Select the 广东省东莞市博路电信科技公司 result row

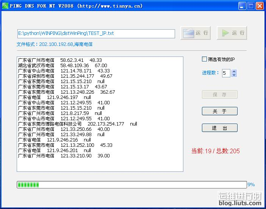(77, 124)
